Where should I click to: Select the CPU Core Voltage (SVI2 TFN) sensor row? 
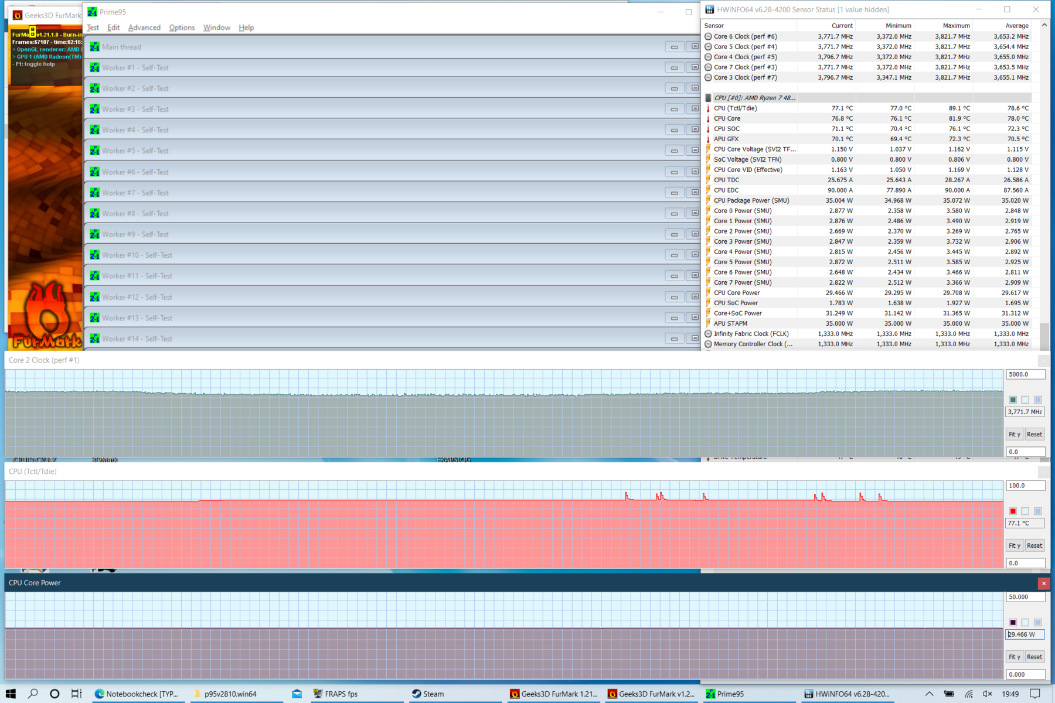(867, 149)
